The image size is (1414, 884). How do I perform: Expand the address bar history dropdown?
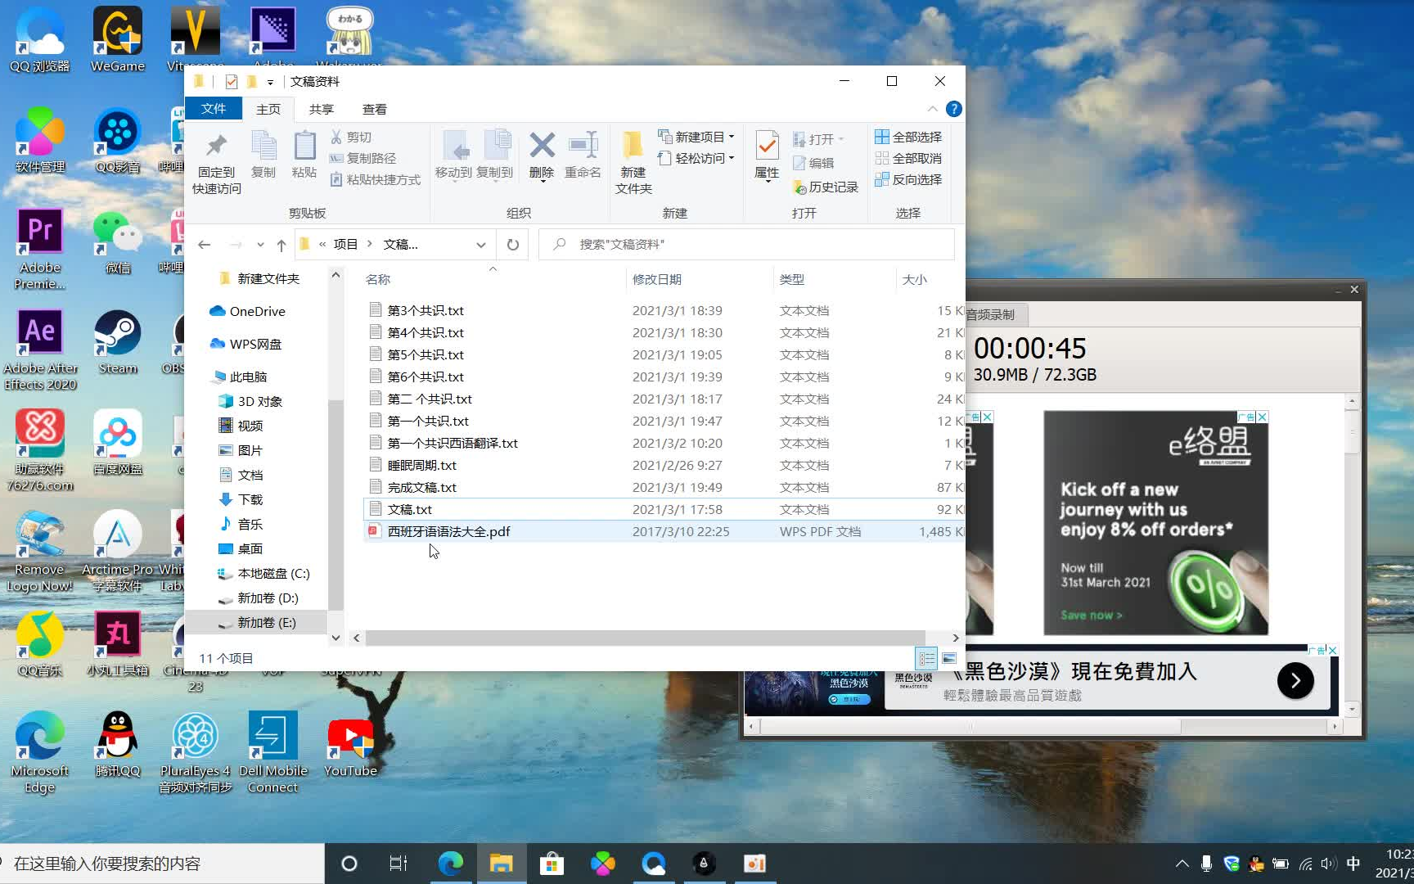[481, 245]
